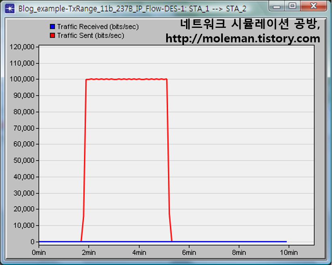The width and height of the screenshot is (332, 265).
Task: Click the 60,000 y-axis label
Action: coord(24,144)
